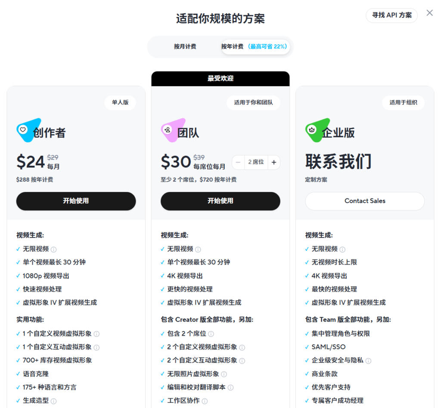Decrease team seats with minus button

(238, 162)
